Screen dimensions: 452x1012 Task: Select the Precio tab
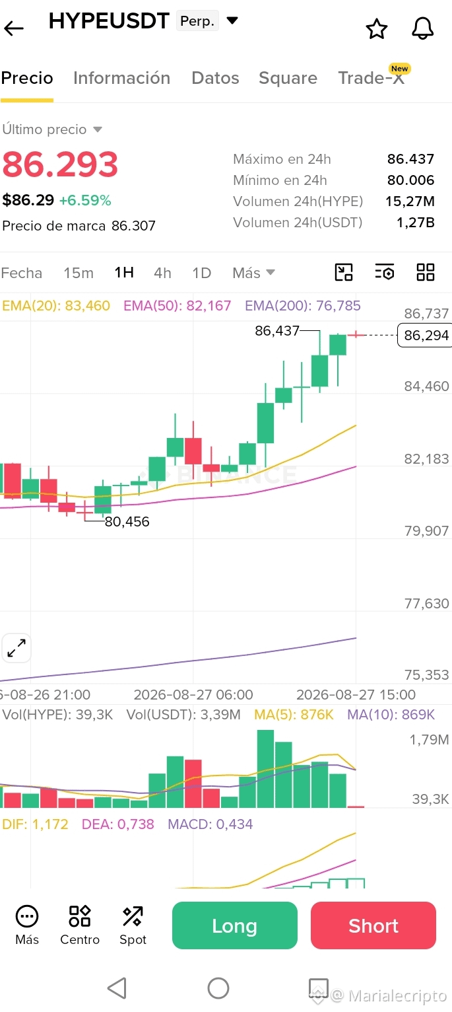(27, 78)
